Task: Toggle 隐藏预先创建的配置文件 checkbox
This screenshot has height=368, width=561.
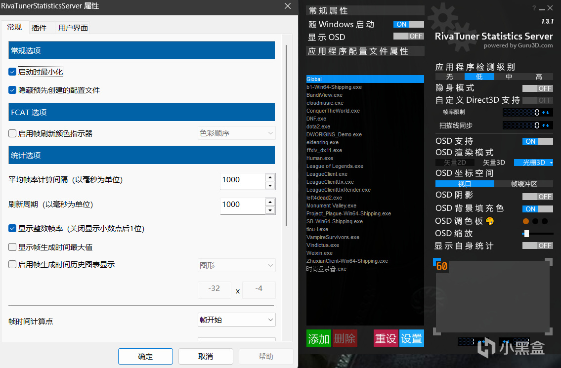Action: 12,90
